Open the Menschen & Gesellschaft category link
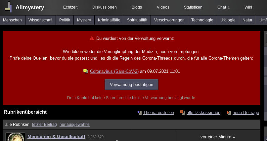The image size is (267, 141). (56, 136)
